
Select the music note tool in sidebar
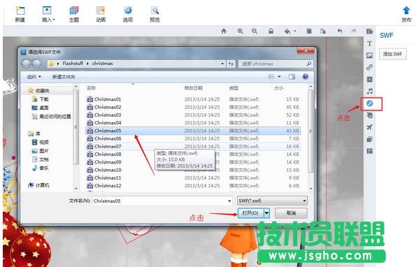pyautogui.click(x=370, y=91)
